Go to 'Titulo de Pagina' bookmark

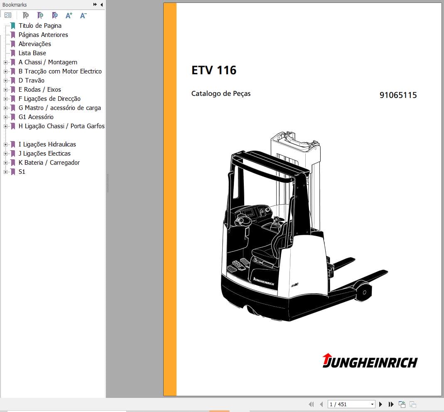40,26
